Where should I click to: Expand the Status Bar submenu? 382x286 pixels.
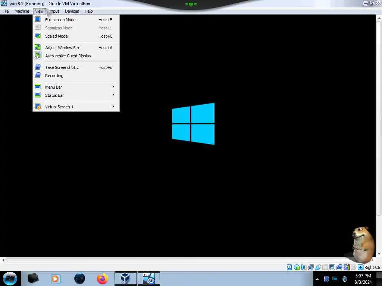tap(76, 95)
